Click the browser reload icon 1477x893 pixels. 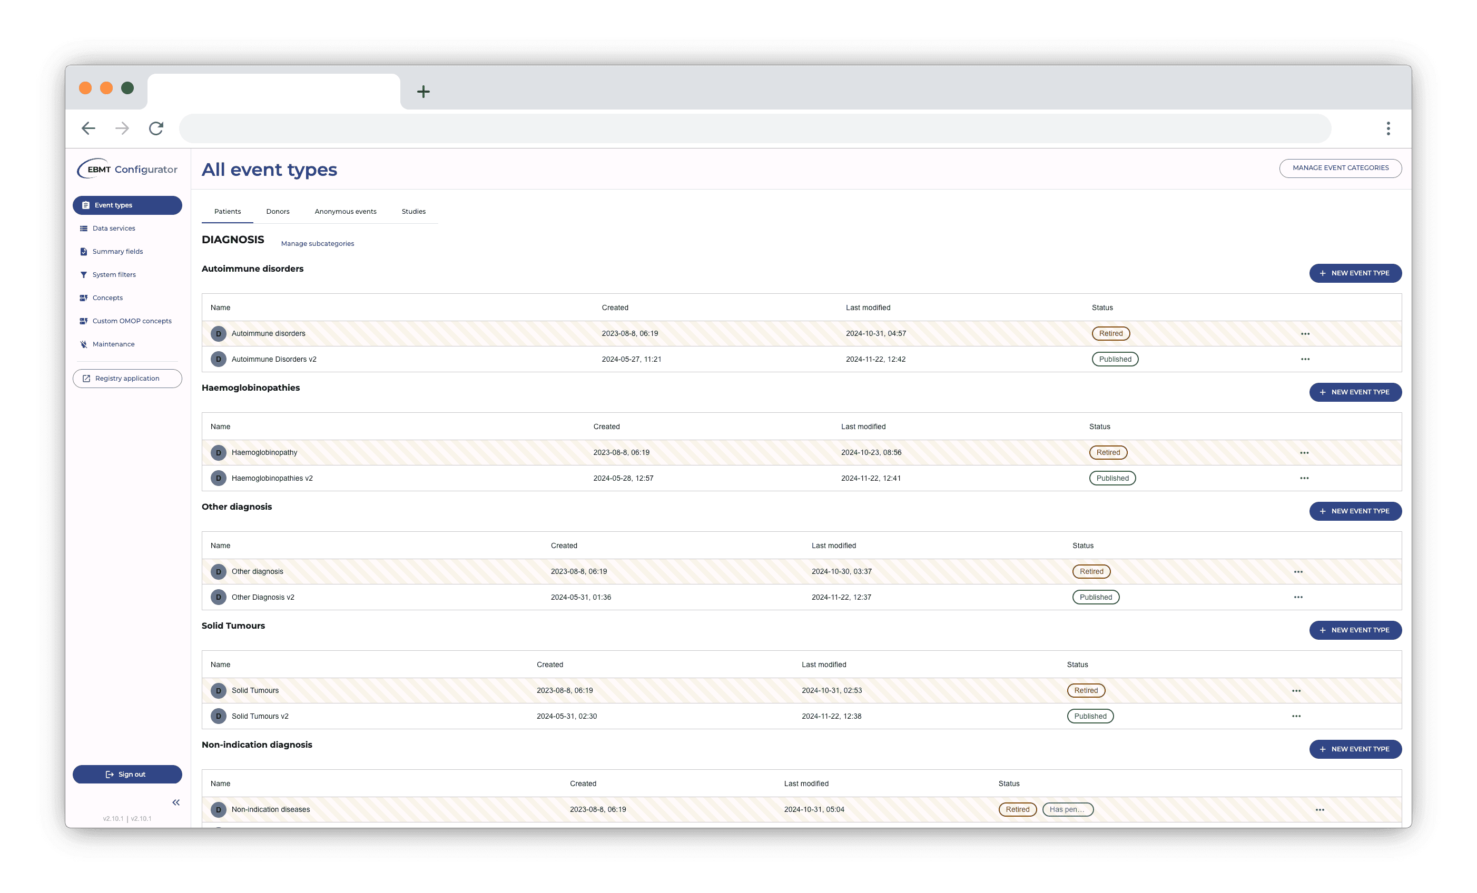pyautogui.click(x=156, y=128)
